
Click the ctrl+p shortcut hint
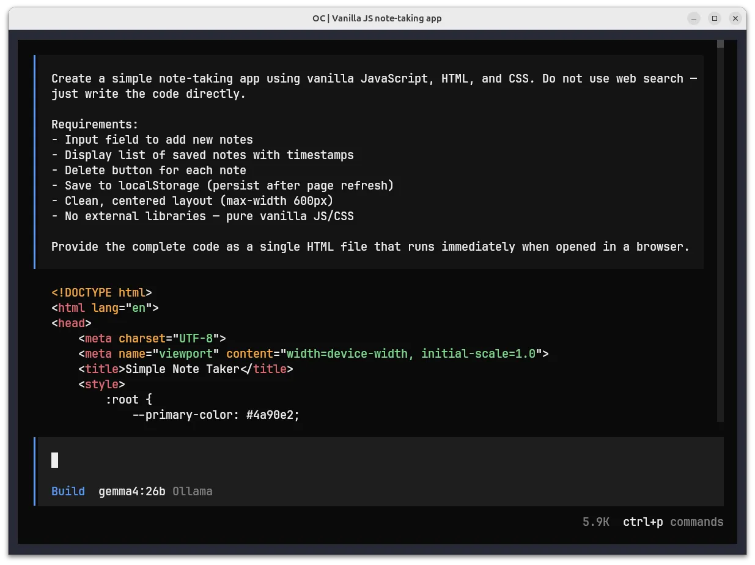(642, 522)
